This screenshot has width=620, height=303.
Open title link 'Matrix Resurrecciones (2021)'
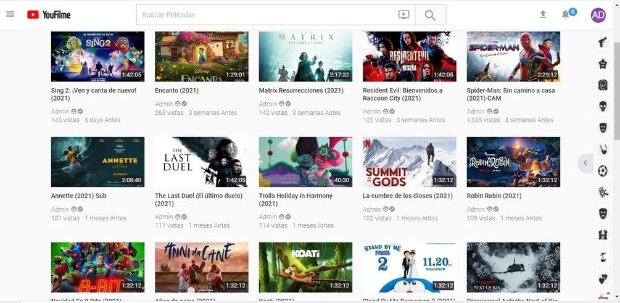tap(301, 91)
